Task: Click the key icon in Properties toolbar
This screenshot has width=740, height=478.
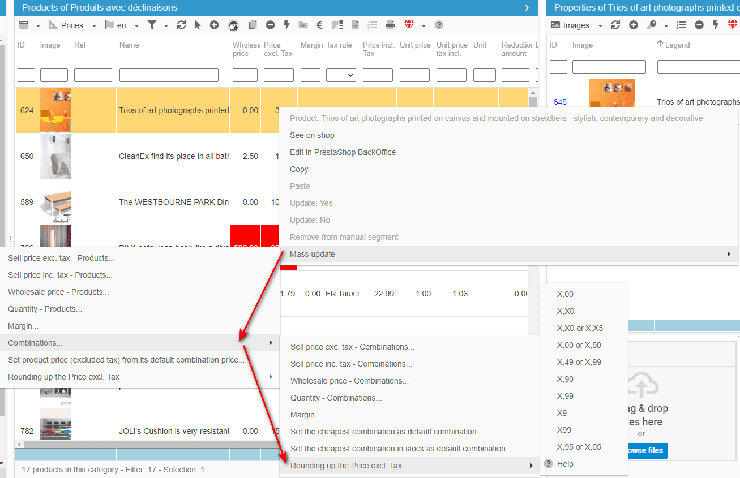Action: [651, 25]
